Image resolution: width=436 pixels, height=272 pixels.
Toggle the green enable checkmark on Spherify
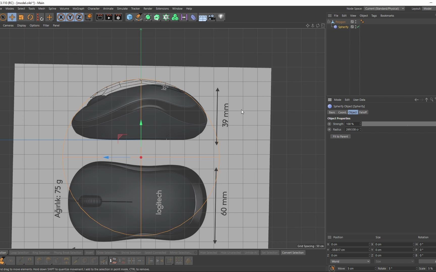(358, 27)
